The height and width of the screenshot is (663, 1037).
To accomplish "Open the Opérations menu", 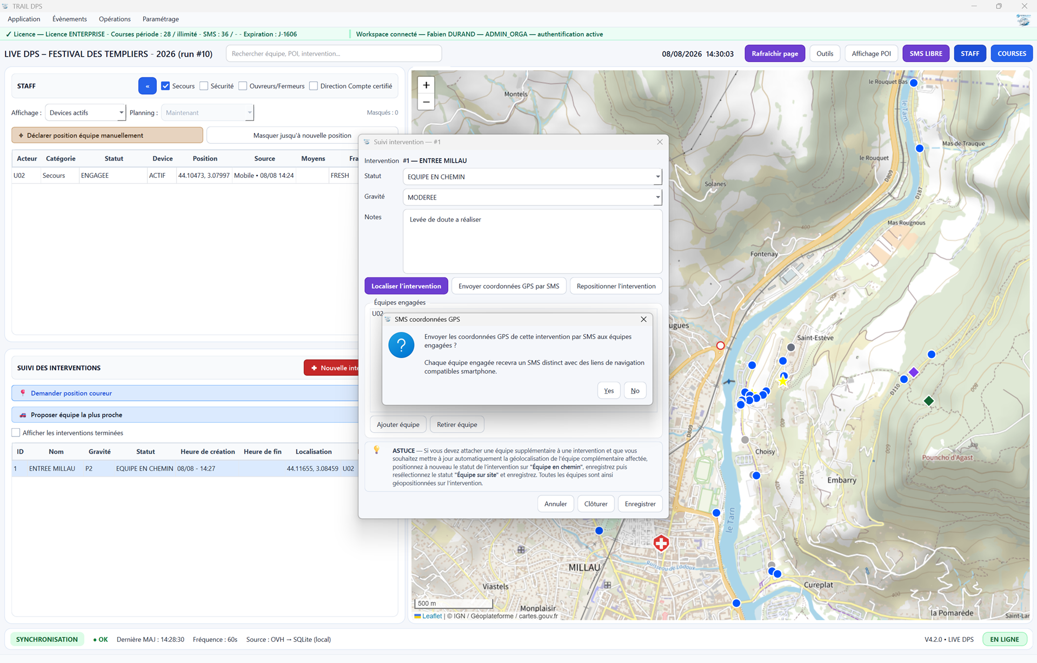I will [x=115, y=19].
